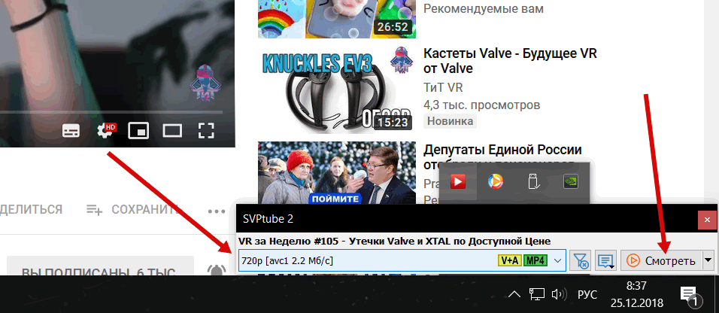Click the ВЫ ПОДПИСАНЫ subscribed button
The image size is (719, 313).
(101, 266)
